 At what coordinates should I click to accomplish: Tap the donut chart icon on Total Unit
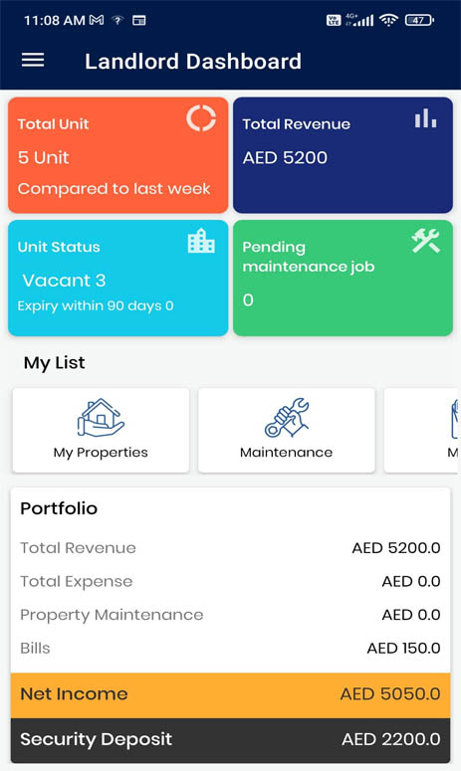click(201, 118)
